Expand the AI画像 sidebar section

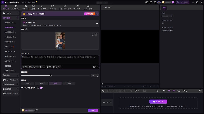pos(10,75)
